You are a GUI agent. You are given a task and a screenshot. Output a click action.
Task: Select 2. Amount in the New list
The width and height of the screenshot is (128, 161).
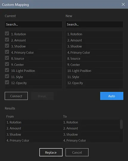click(x=94, y=40)
